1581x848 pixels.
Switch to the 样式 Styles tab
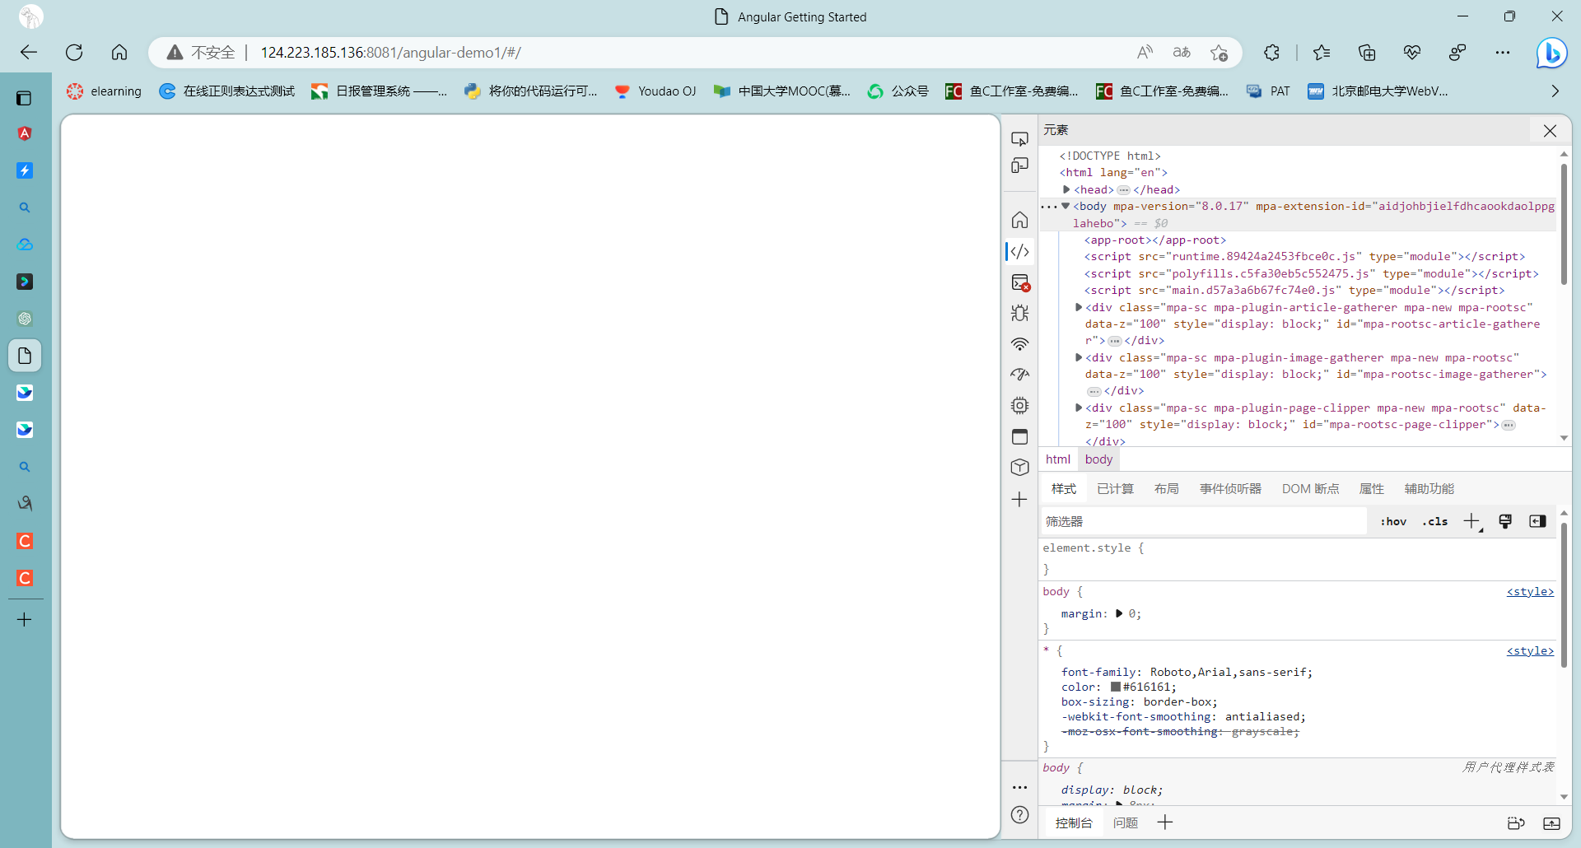[1063, 488]
